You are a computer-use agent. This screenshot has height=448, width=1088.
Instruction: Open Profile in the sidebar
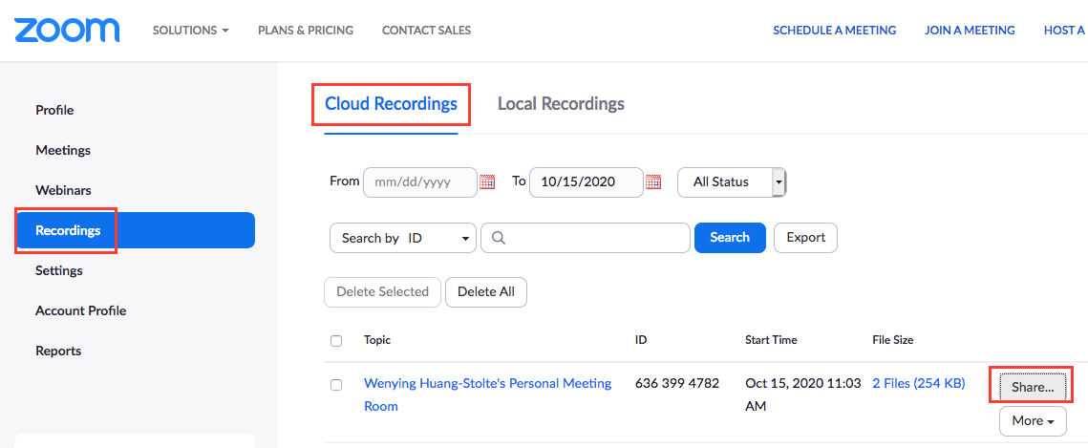pyautogui.click(x=54, y=110)
